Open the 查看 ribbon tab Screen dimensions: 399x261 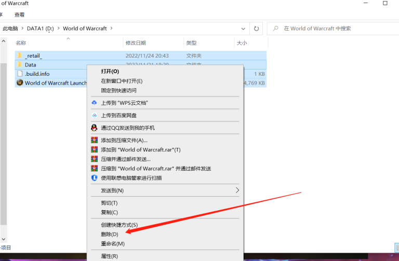(19, 15)
